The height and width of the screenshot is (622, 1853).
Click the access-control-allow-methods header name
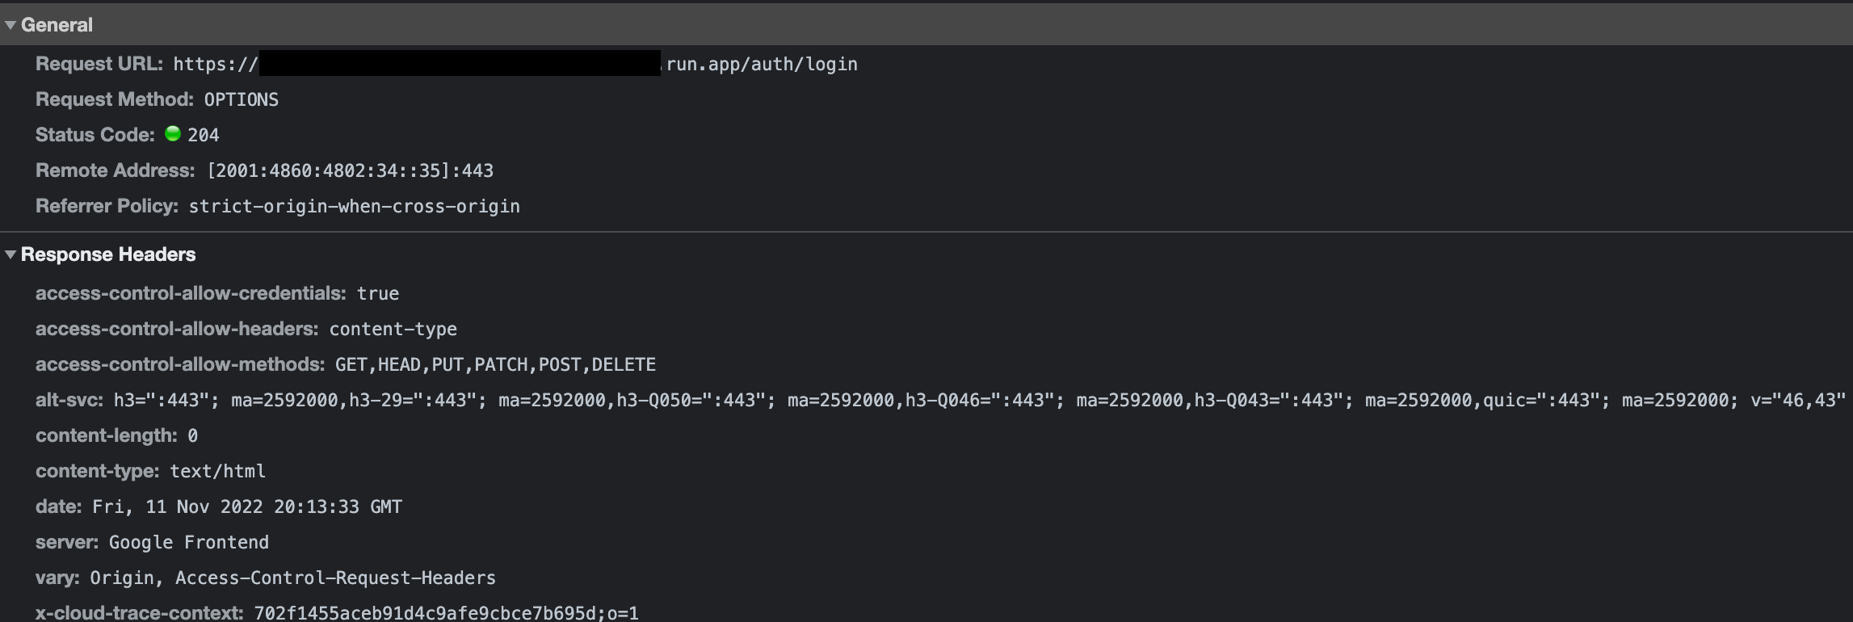(x=180, y=364)
